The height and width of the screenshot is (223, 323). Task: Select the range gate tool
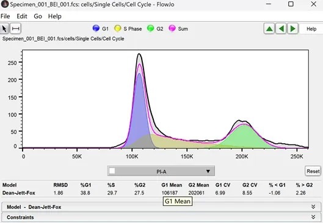[x=16, y=29]
